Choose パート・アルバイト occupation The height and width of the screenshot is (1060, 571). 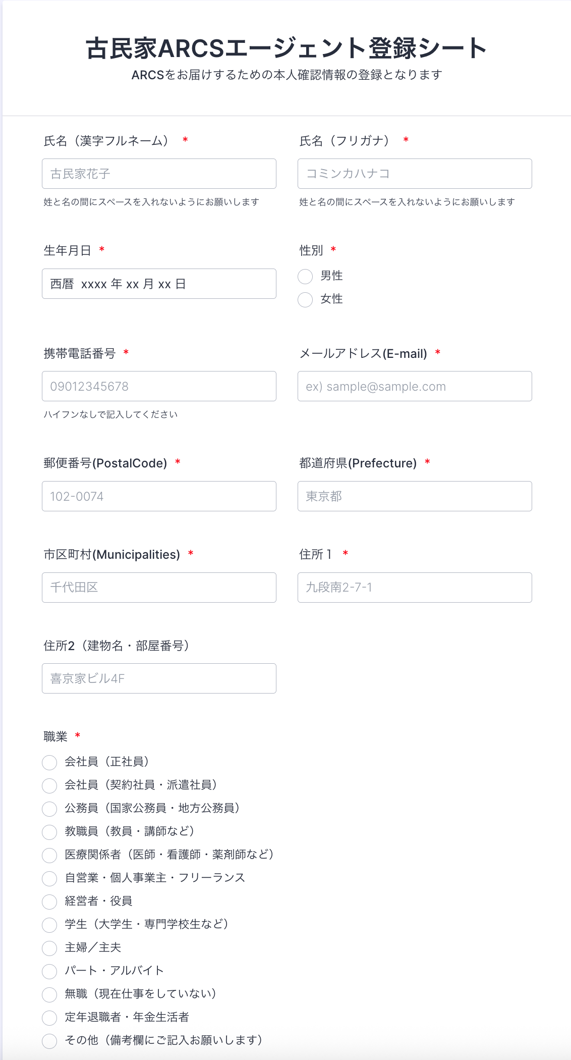(x=49, y=971)
